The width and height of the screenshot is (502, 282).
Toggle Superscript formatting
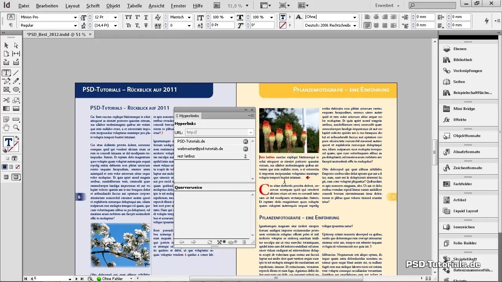(x=137, y=18)
